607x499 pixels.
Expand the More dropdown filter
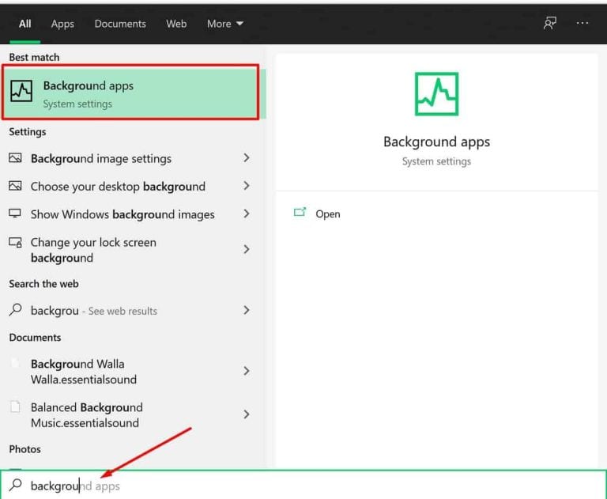click(x=225, y=24)
